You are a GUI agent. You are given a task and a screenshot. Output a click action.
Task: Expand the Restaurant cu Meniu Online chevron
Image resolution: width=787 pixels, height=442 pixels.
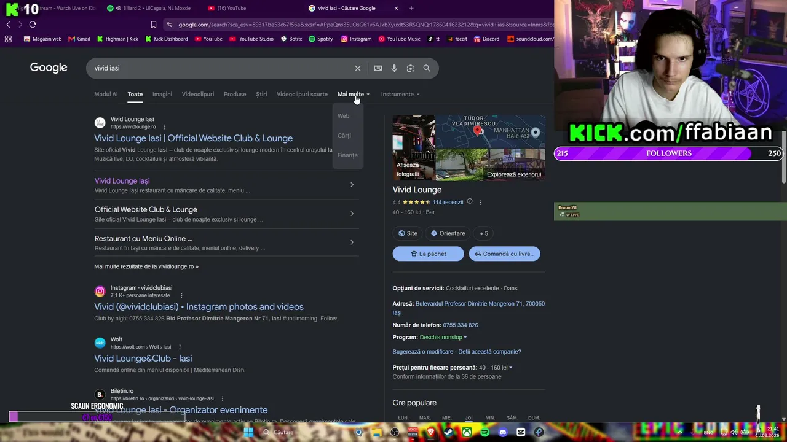(352, 242)
